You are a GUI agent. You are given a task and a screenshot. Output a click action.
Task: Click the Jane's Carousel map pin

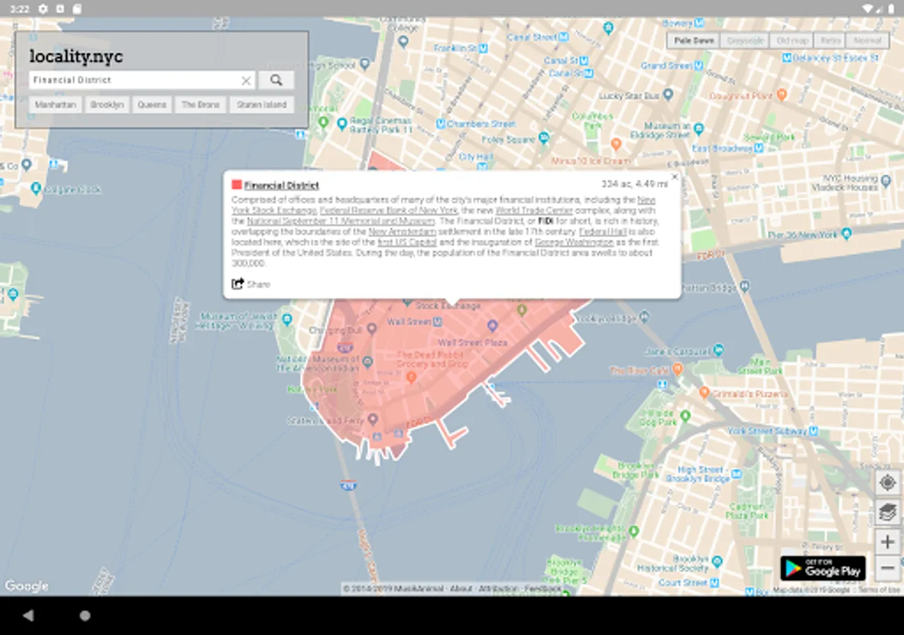point(718,349)
